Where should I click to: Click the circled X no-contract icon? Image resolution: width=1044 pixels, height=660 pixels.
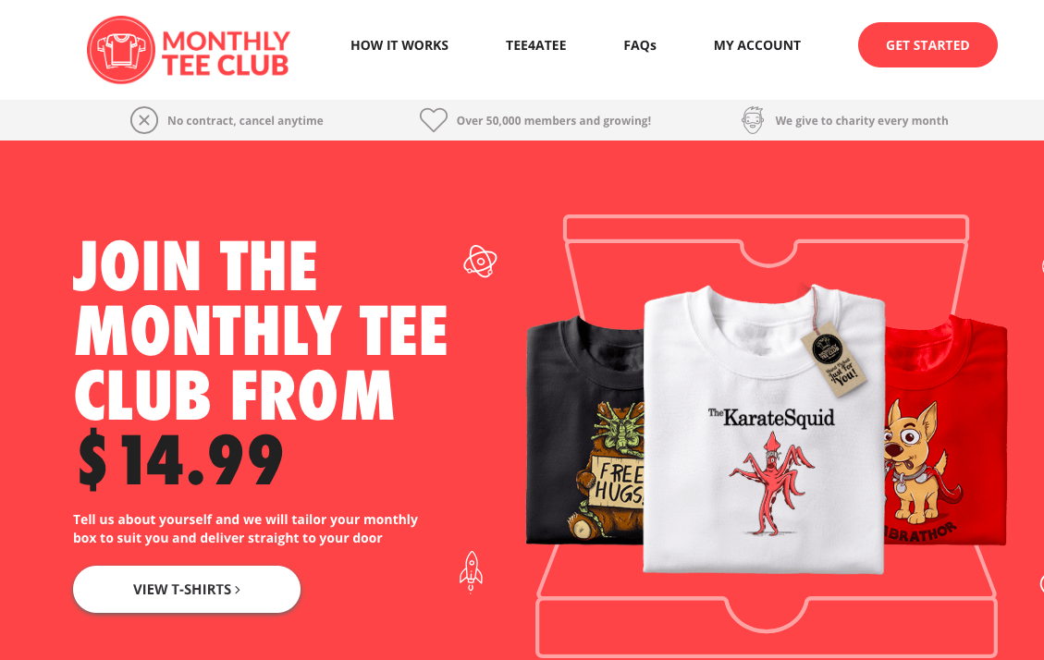(x=144, y=120)
